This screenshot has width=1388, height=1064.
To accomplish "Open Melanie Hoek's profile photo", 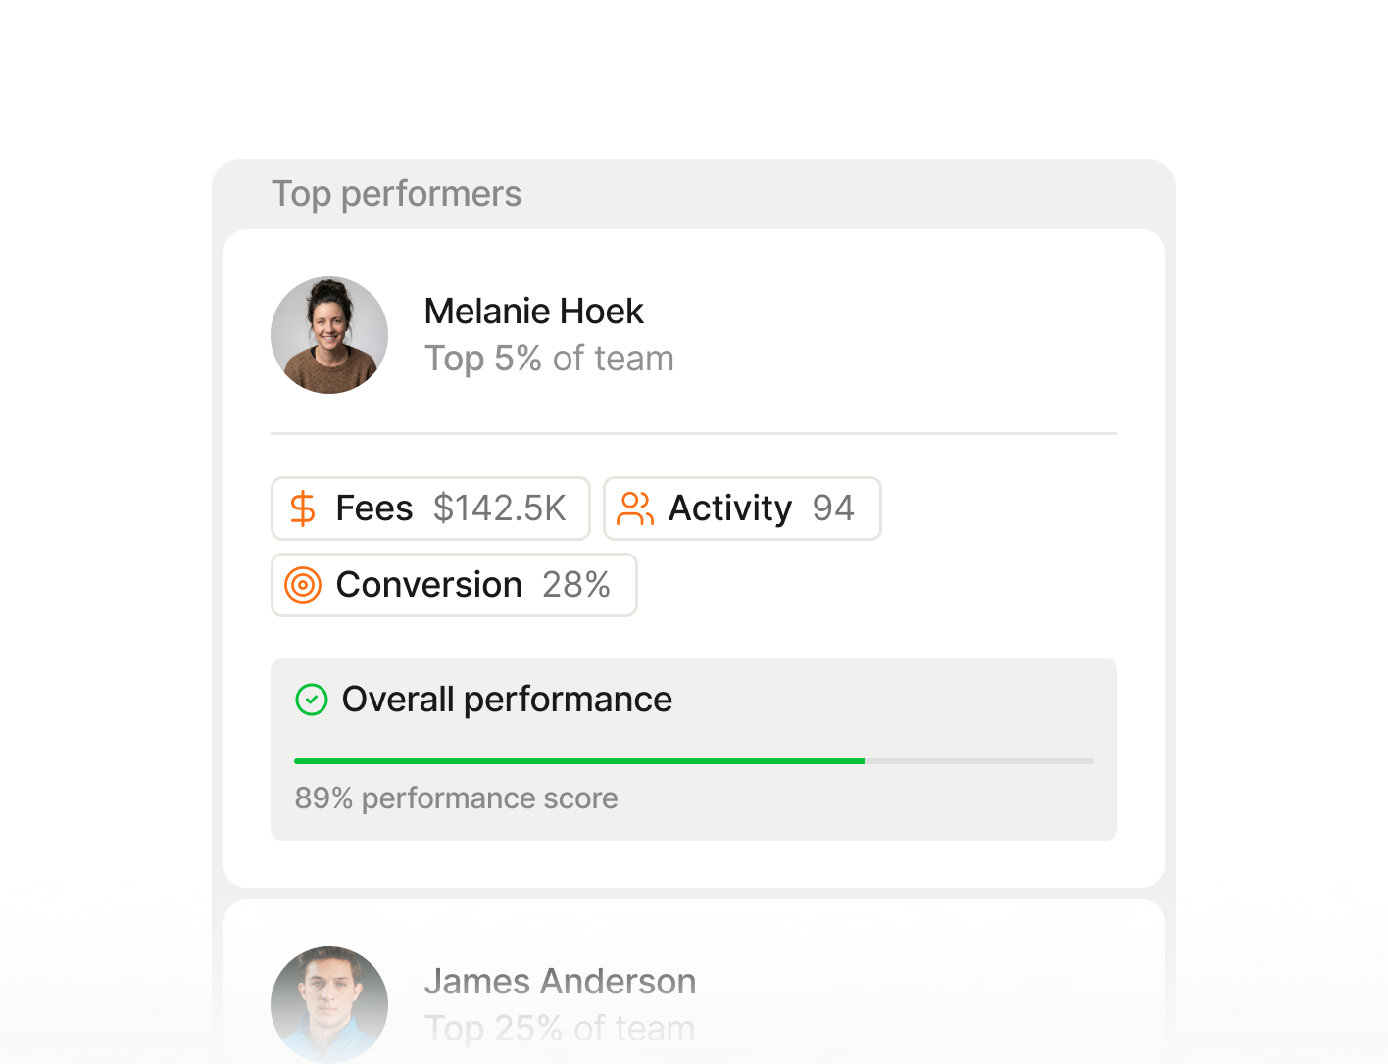I will click(x=329, y=334).
